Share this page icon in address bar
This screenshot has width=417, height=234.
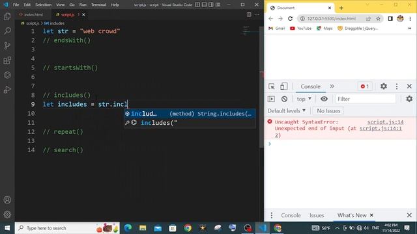[368, 19]
